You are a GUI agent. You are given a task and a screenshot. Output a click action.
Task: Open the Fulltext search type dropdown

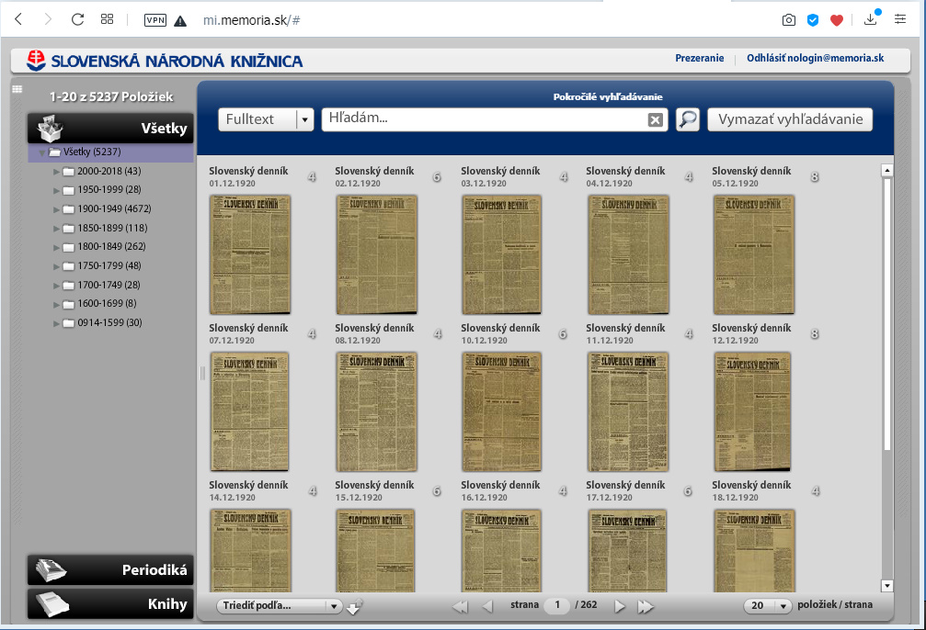pos(266,119)
